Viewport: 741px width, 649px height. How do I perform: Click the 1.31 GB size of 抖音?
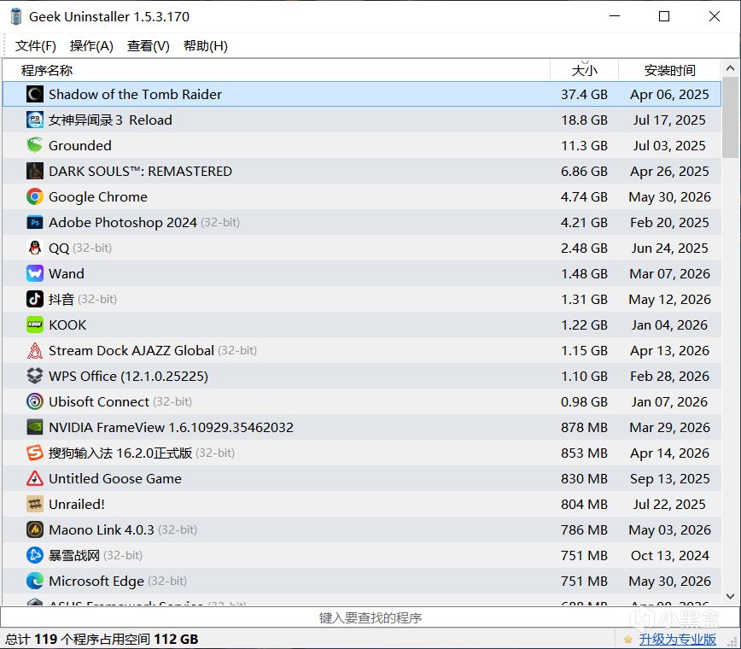[584, 299]
